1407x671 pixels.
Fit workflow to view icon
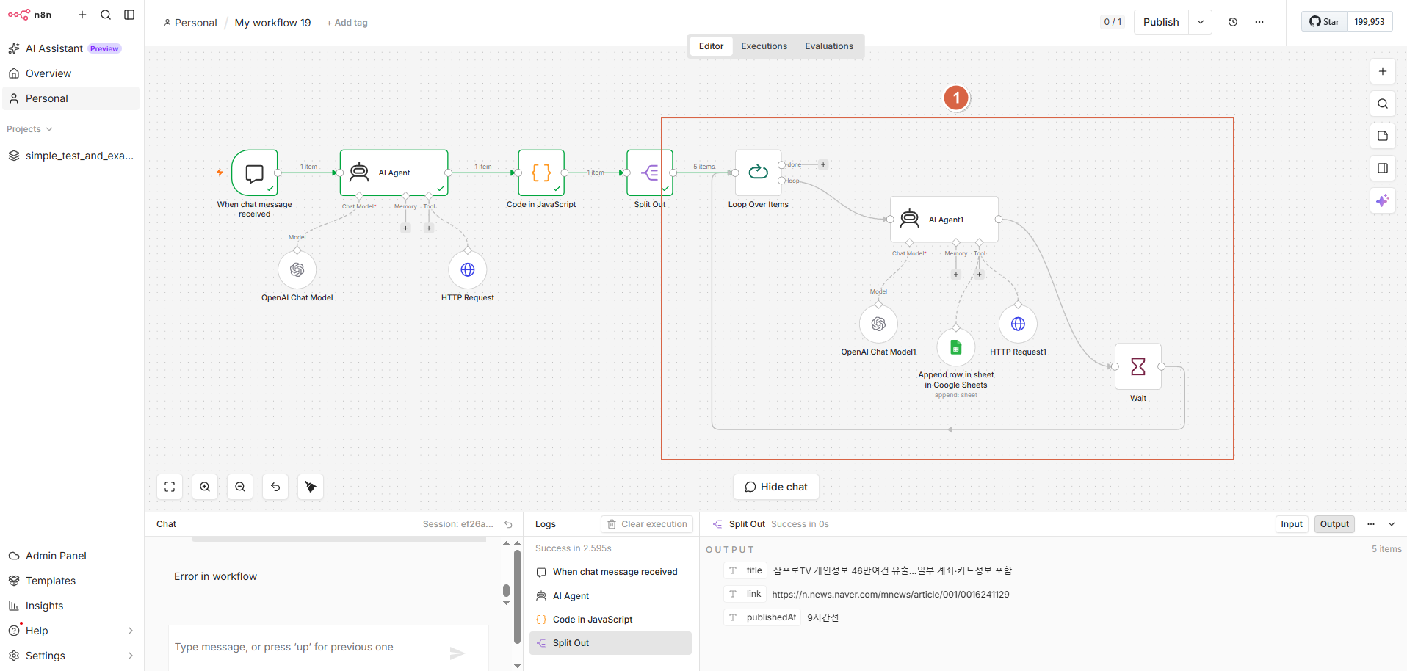pyautogui.click(x=170, y=487)
